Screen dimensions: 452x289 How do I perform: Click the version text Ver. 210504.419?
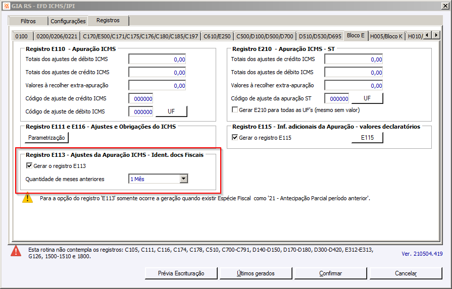pyautogui.click(x=422, y=254)
